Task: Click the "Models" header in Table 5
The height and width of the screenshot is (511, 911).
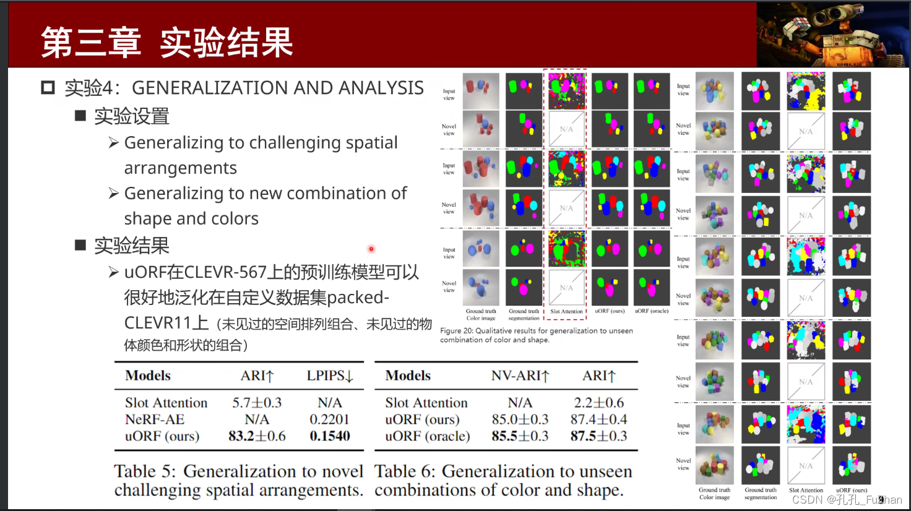Action: click(x=148, y=376)
